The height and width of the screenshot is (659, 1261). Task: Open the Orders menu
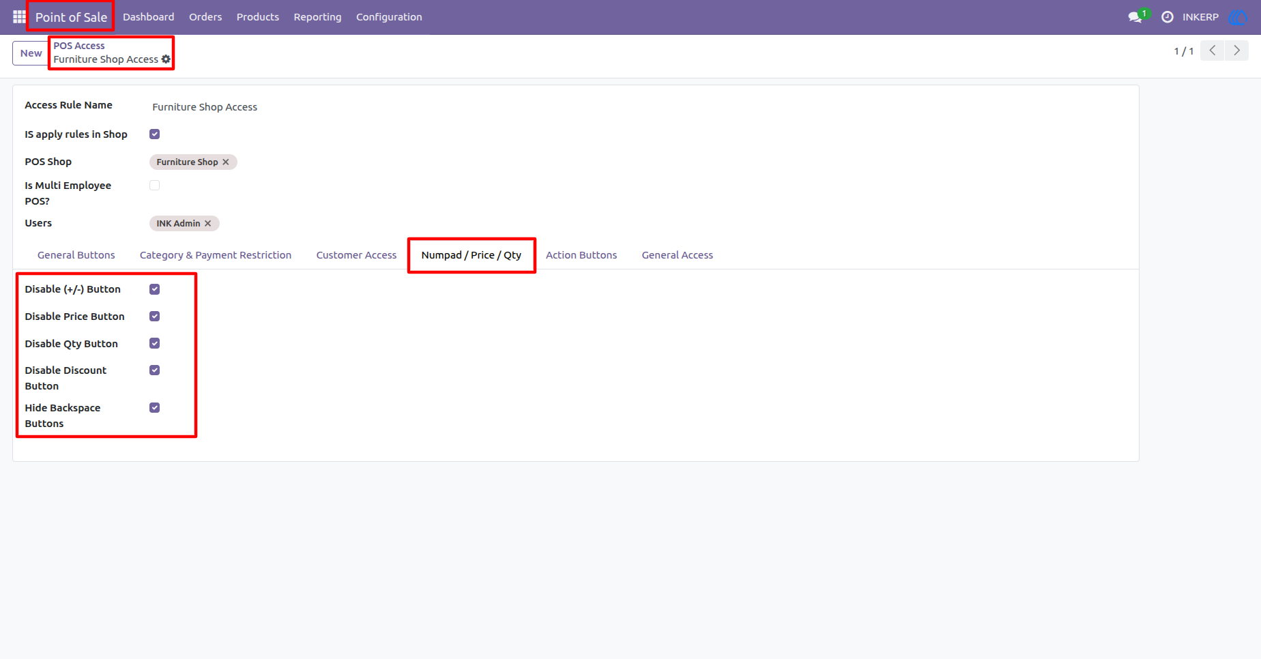coord(205,17)
